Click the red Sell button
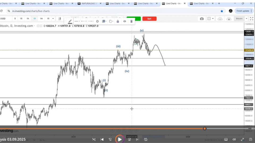This screenshot has height=143, width=255. tap(149, 19)
